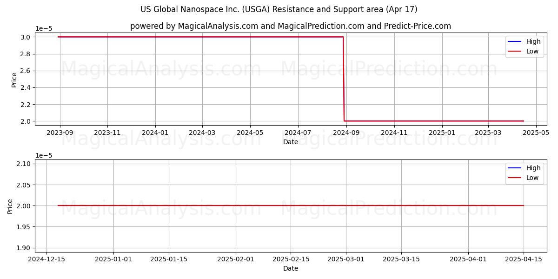Click the 2.10 y-axis tick label
The width and height of the screenshot is (558, 279).
tap(24, 164)
